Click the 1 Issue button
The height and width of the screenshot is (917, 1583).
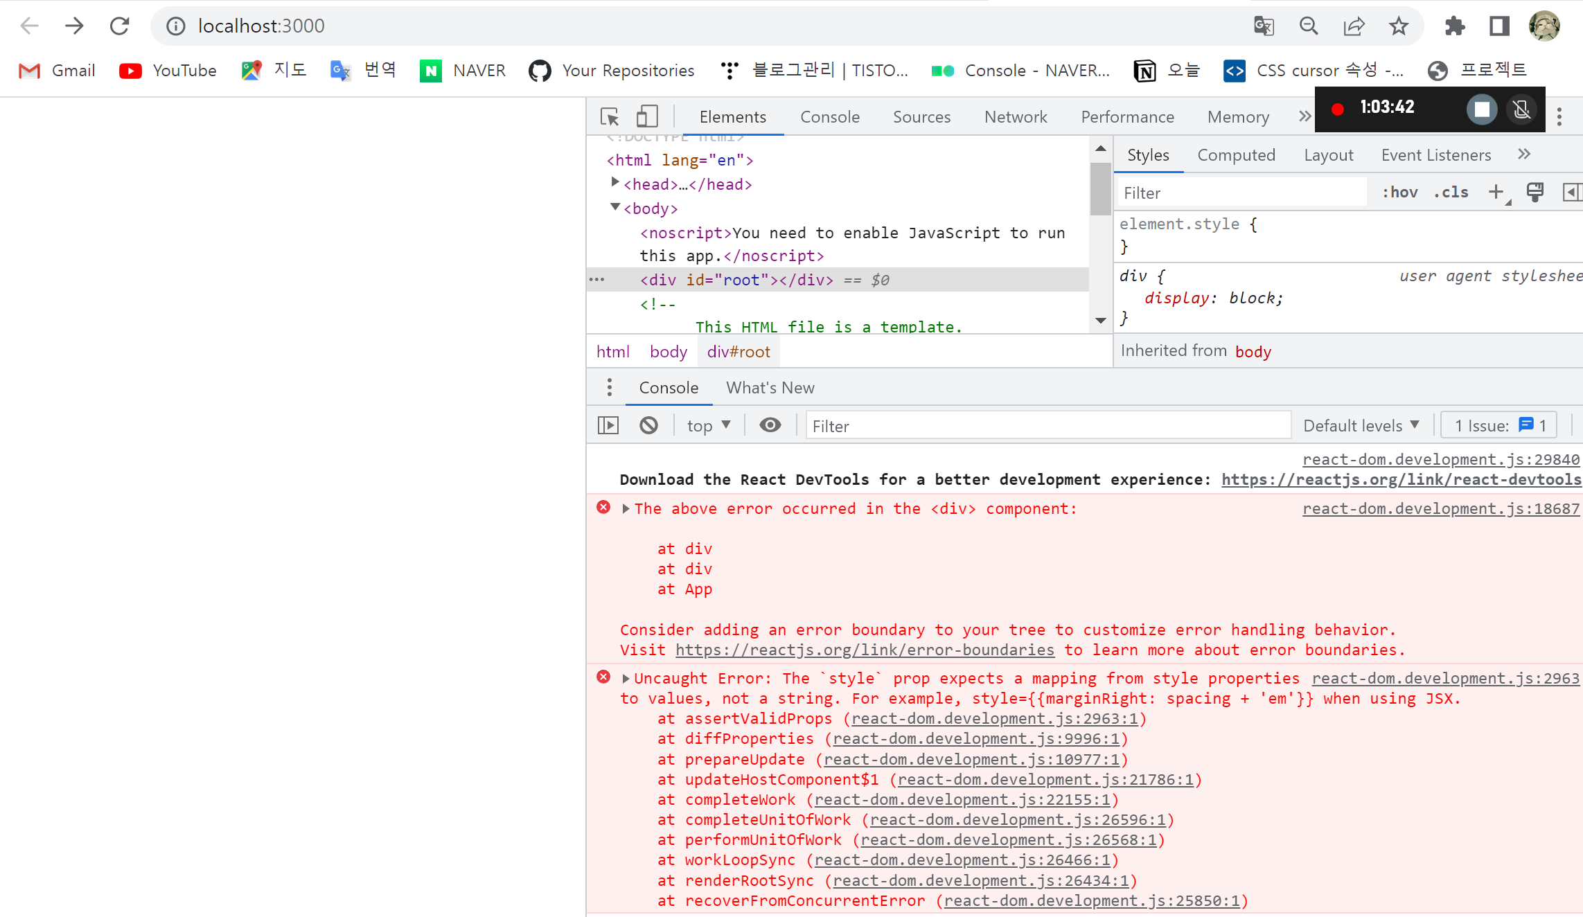1499,425
